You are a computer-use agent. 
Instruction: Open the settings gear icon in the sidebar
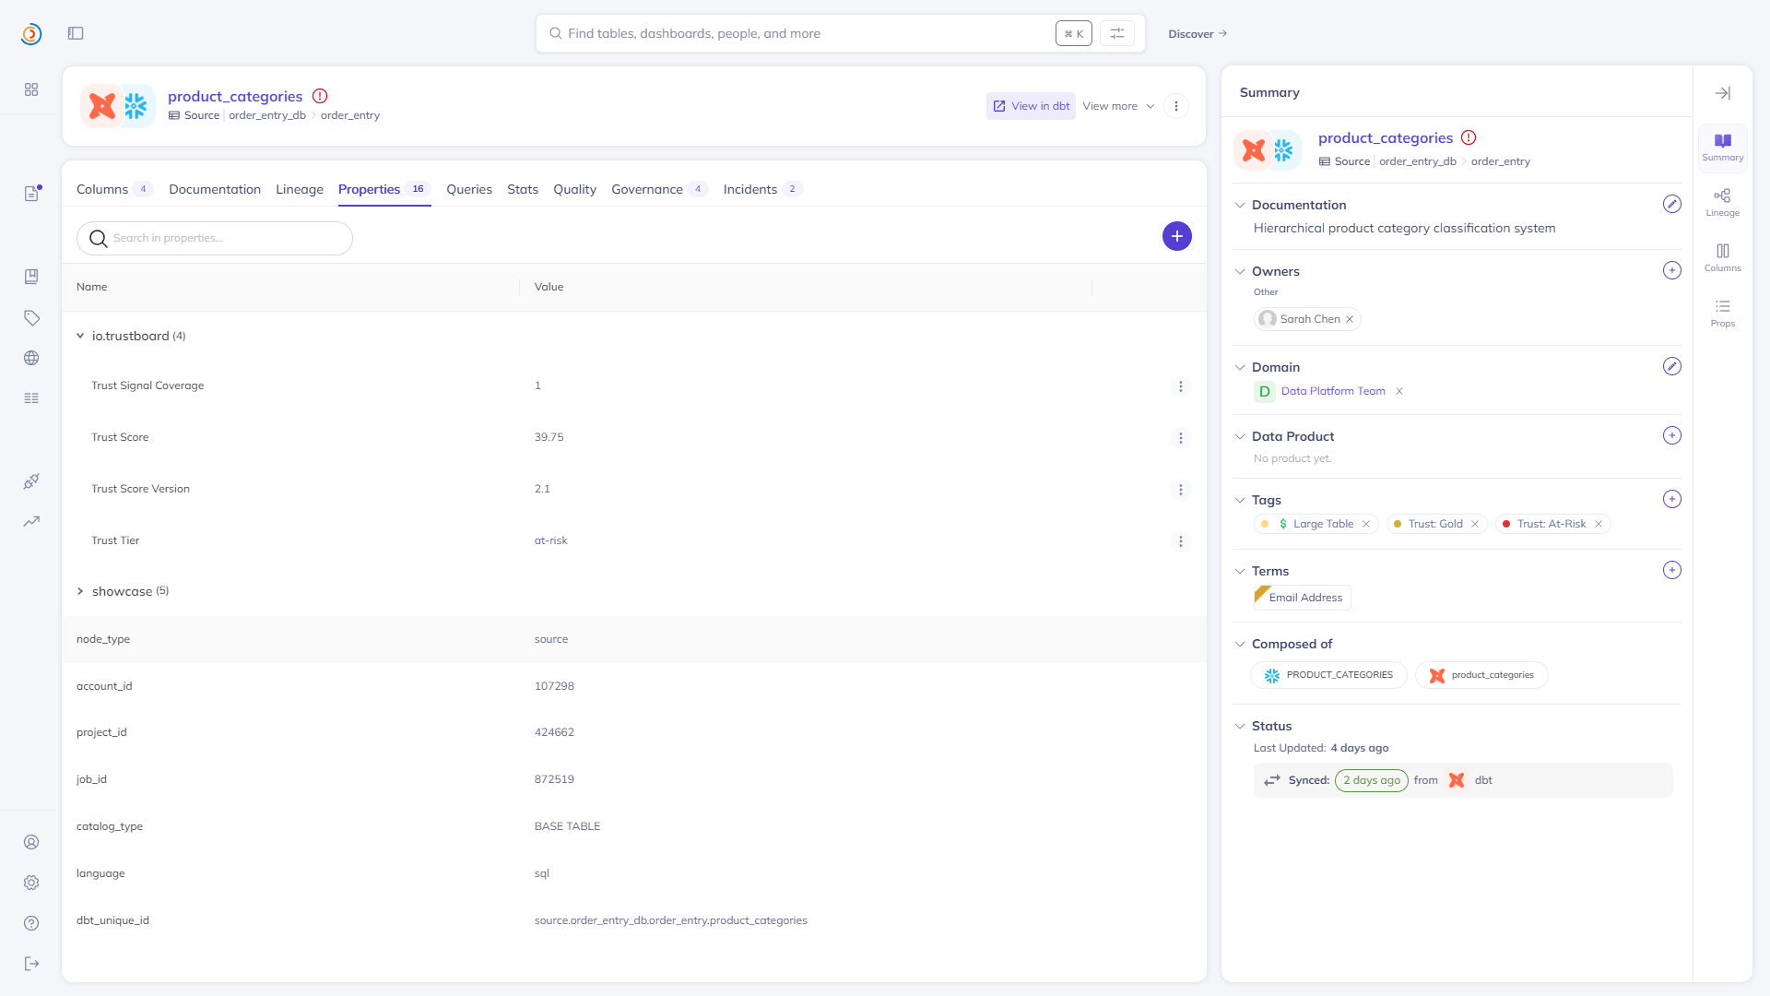click(31, 883)
